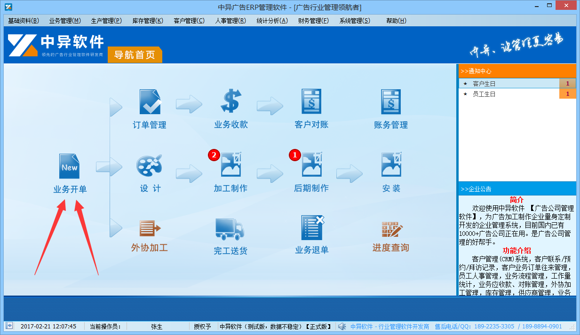Open the 加工制作 production icon
The height and width of the screenshot is (335, 580).
pyautogui.click(x=231, y=164)
